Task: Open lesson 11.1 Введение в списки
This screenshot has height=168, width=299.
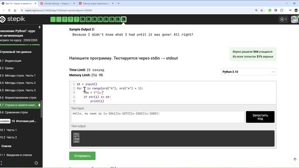Action: click(16, 155)
